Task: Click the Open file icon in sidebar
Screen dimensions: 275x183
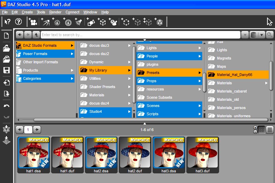Action: point(7,48)
